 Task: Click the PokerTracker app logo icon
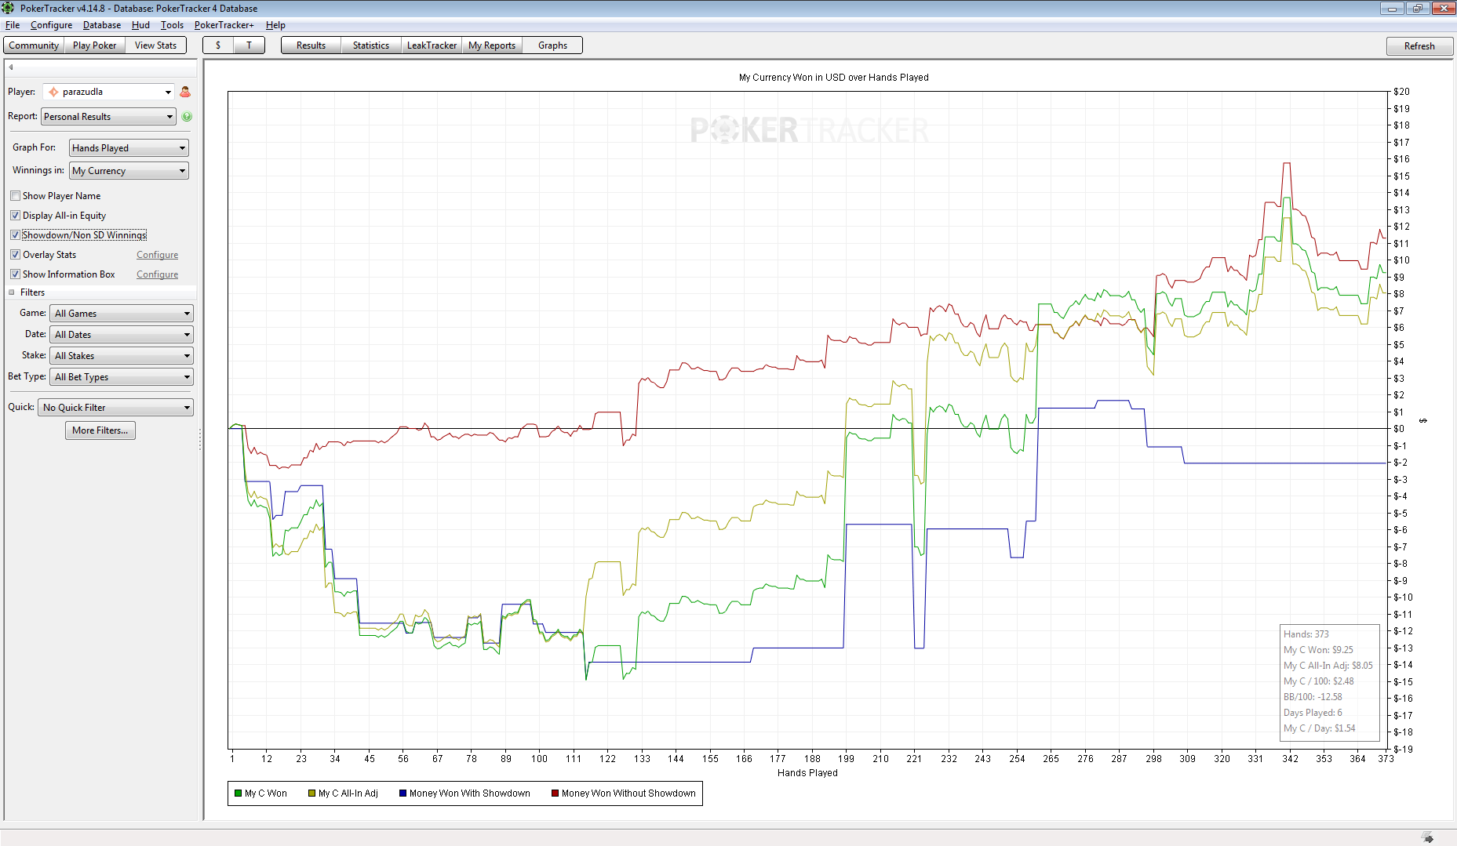tap(9, 8)
